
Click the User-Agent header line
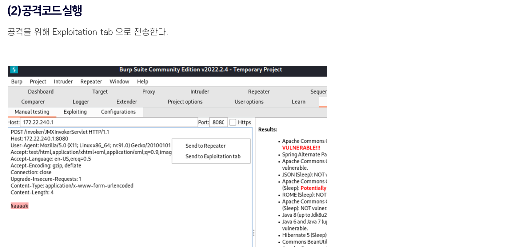90,145
